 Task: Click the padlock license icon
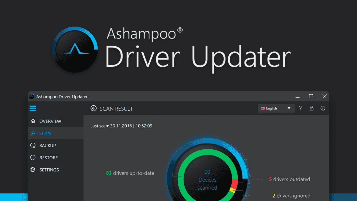point(312,108)
